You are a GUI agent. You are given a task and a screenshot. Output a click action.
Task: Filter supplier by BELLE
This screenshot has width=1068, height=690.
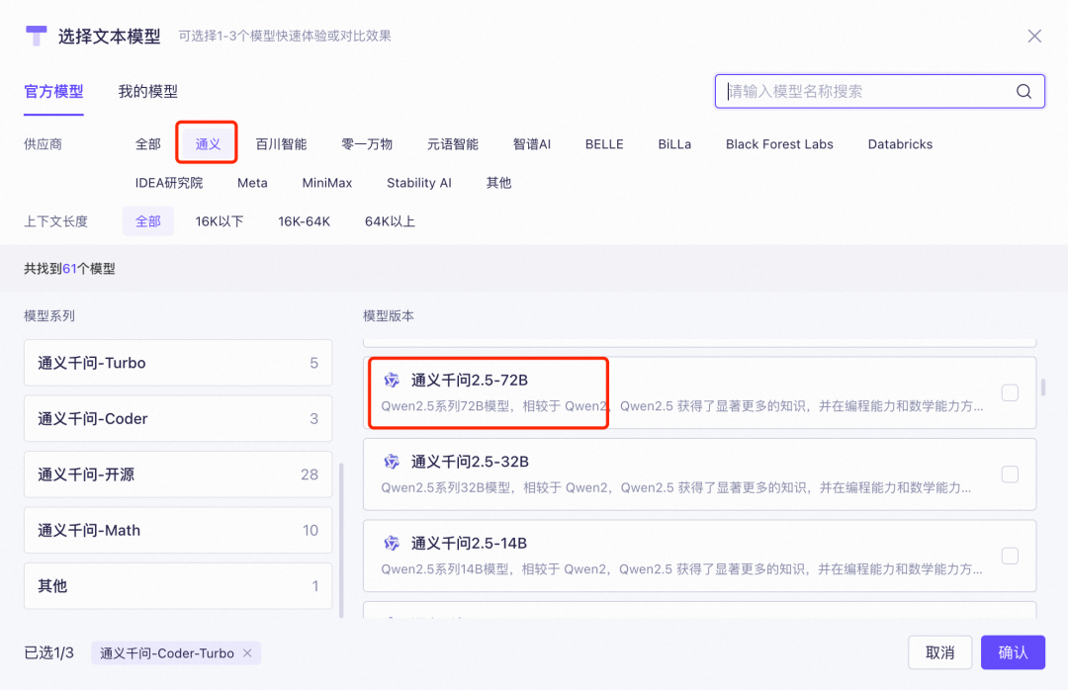click(x=604, y=143)
